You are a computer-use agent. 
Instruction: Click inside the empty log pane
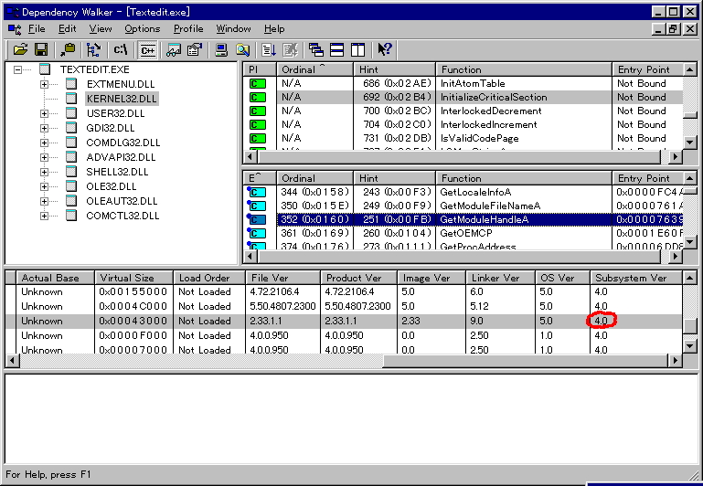351,418
